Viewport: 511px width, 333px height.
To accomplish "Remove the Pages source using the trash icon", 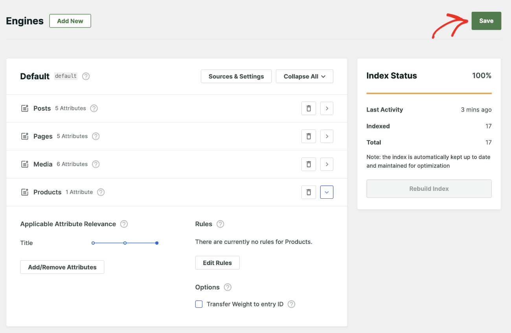I will [309, 136].
